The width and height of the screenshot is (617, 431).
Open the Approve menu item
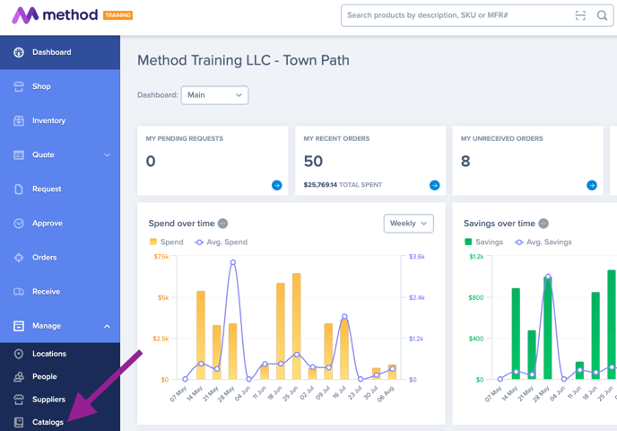(x=60, y=224)
